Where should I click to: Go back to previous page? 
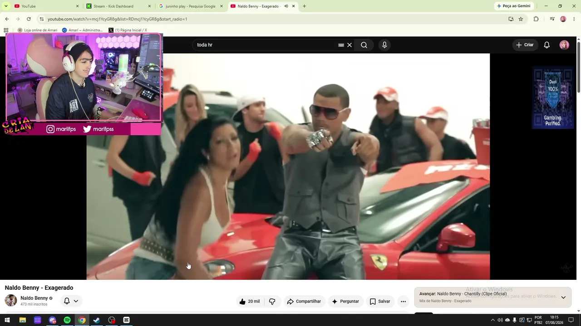7,19
